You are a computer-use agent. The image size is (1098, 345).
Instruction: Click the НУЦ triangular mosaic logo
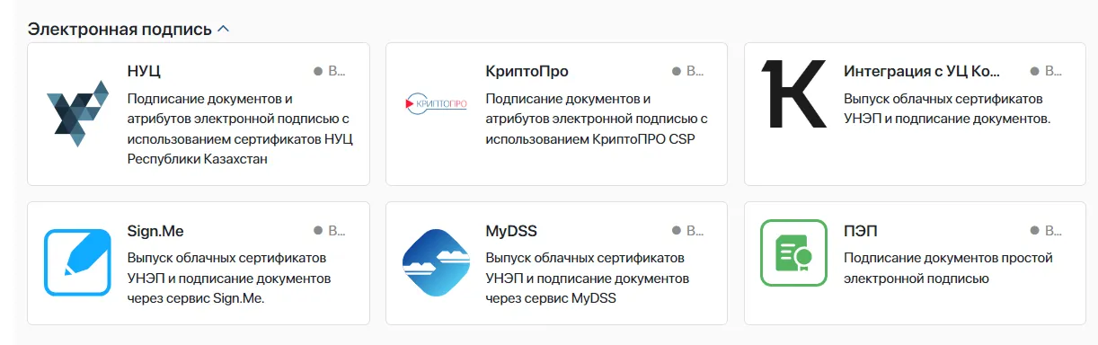pos(77,114)
